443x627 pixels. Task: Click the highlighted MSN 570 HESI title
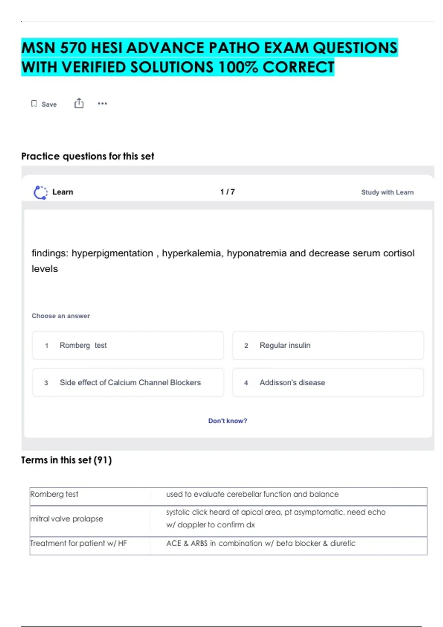209,58
